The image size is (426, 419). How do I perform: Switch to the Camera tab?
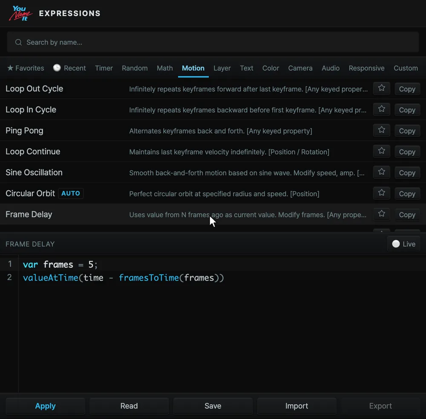pyautogui.click(x=300, y=68)
